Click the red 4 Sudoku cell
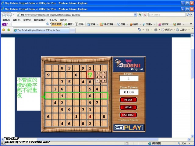 click(90, 116)
